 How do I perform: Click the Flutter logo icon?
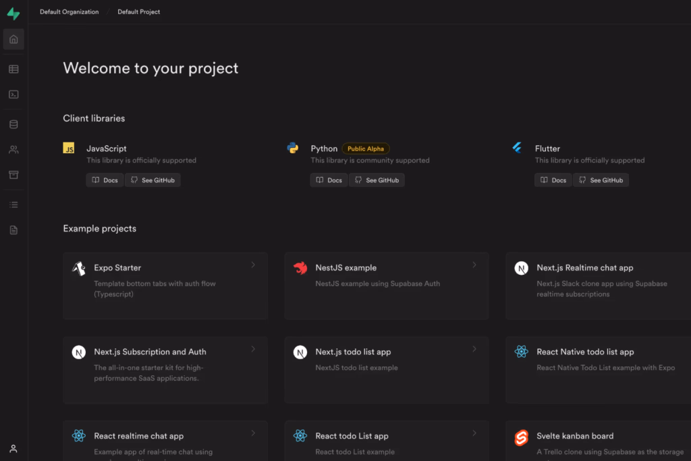(x=517, y=148)
